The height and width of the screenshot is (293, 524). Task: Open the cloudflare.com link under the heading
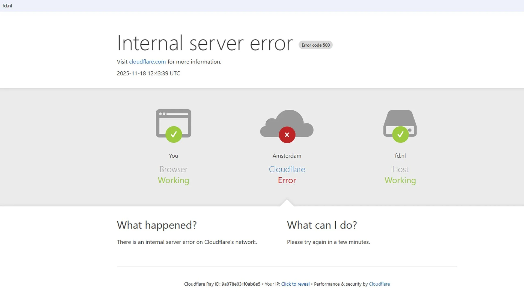click(x=147, y=62)
